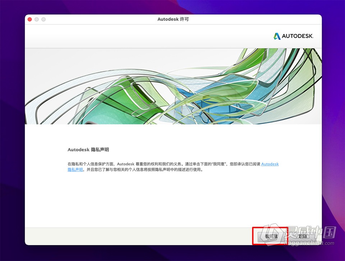Click the Autodesk logo in the header
The height and width of the screenshot is (261, 345).
point(293,36)
